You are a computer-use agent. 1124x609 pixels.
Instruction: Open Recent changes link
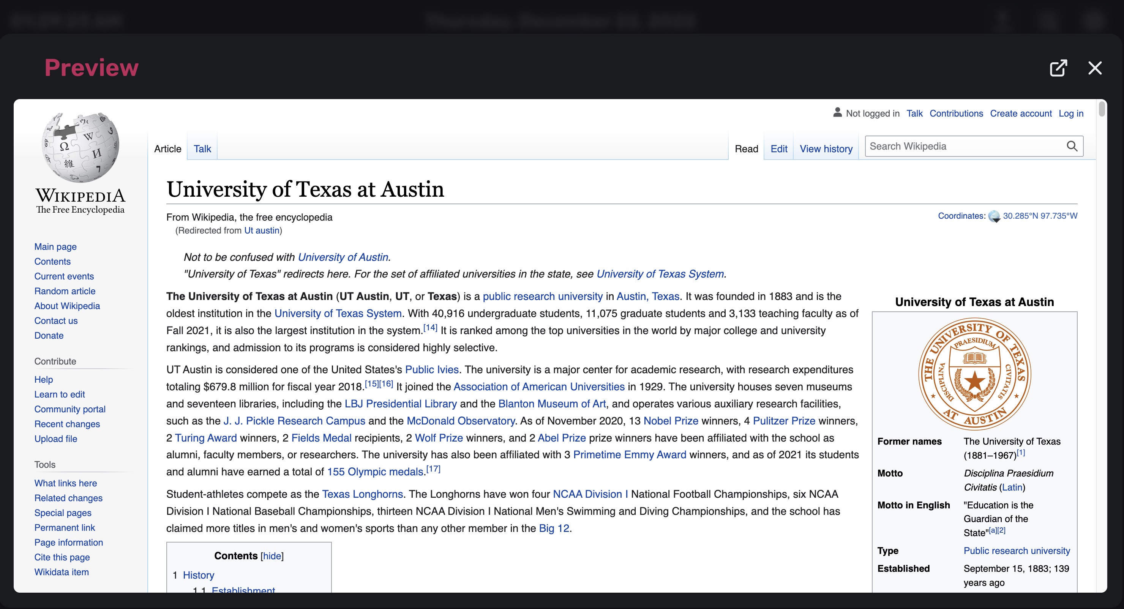click(x=67, y=424)
